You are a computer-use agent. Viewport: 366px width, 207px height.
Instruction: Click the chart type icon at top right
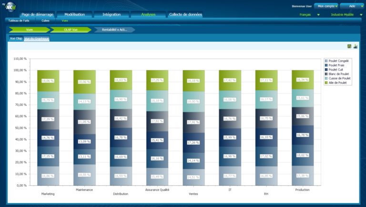[x=356, y=46]
